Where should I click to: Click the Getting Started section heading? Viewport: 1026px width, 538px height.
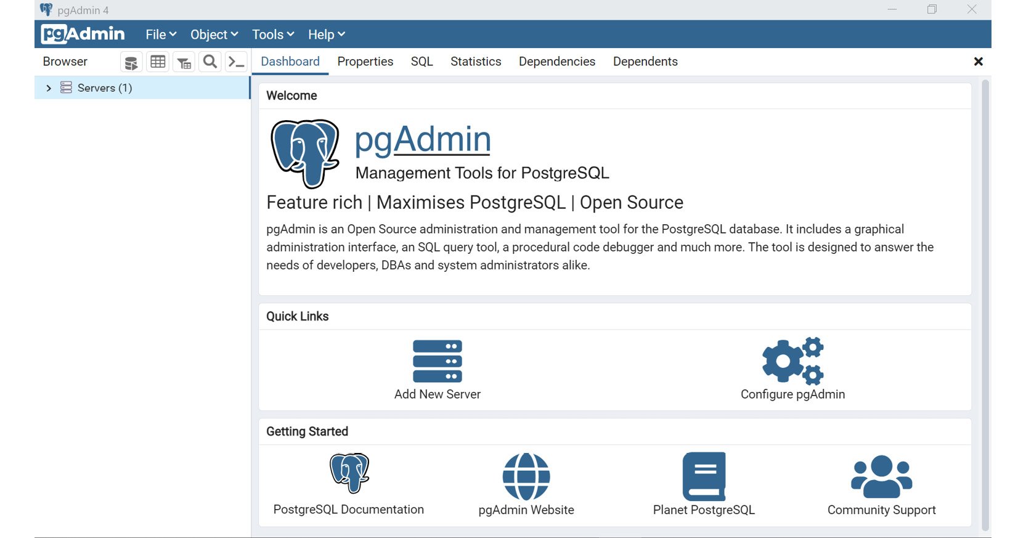tap(307, 431)
